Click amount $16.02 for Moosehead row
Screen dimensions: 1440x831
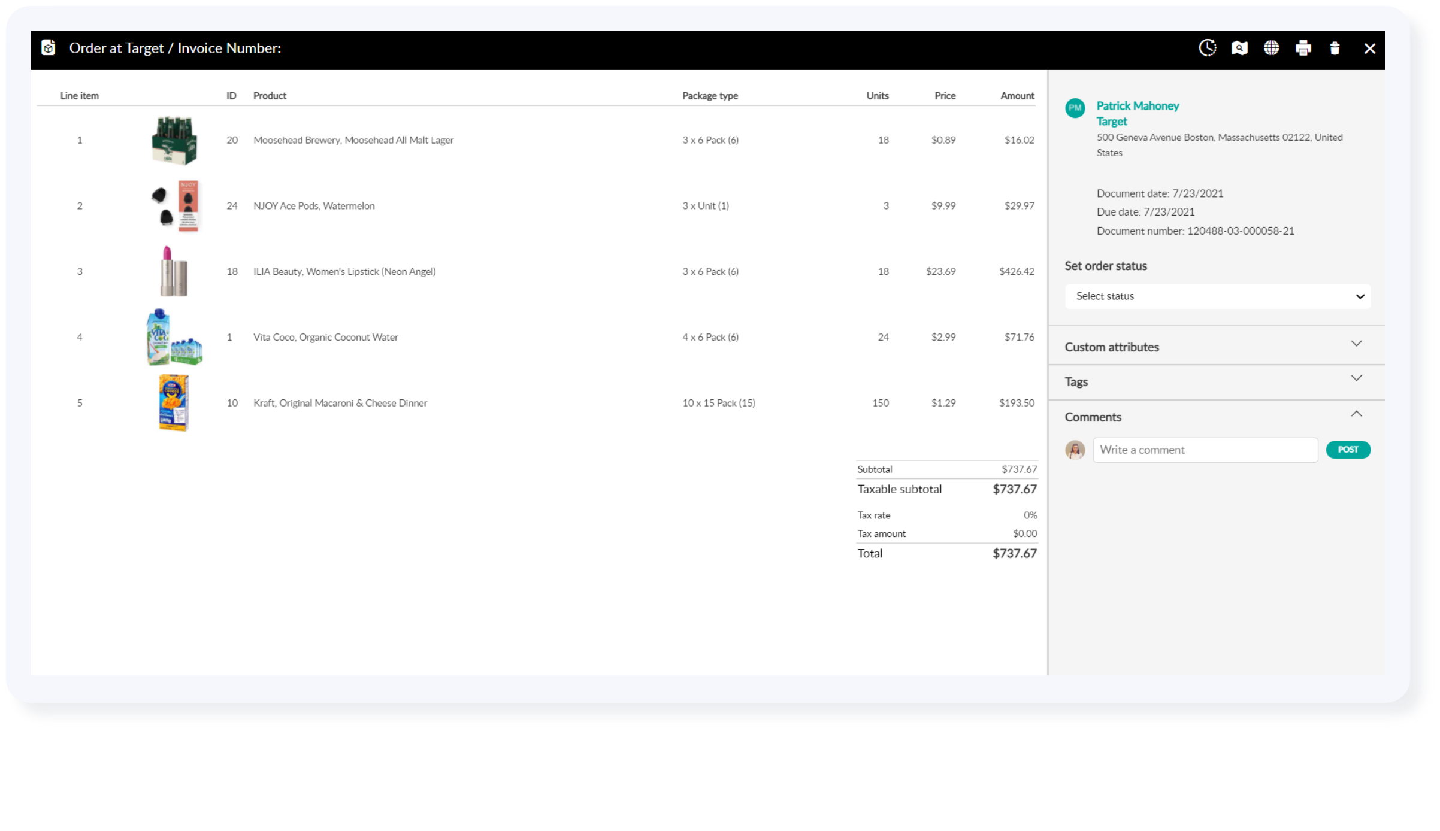click(x=1019, y=140)
